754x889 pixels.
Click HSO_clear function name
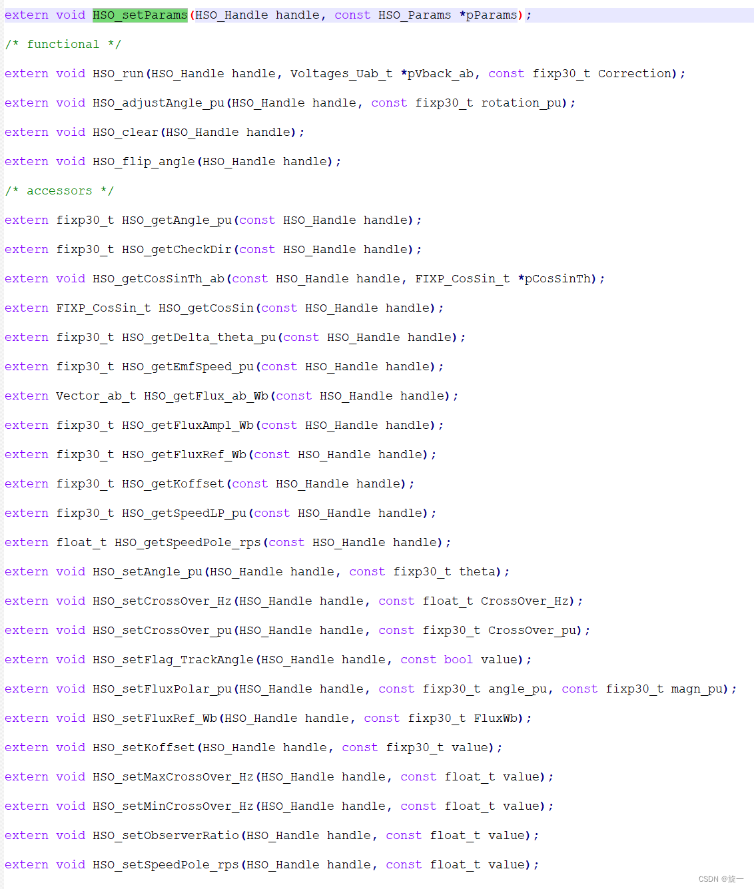pos(126,132)
